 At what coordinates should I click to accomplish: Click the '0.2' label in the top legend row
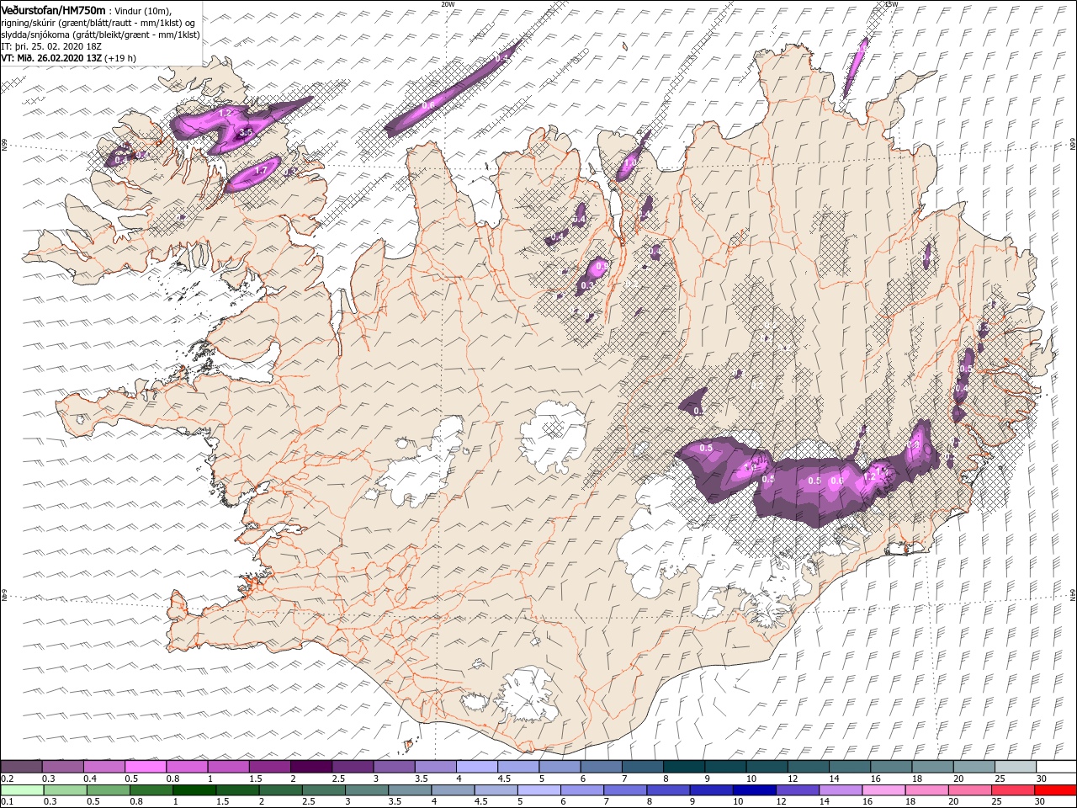click(7, 779)
